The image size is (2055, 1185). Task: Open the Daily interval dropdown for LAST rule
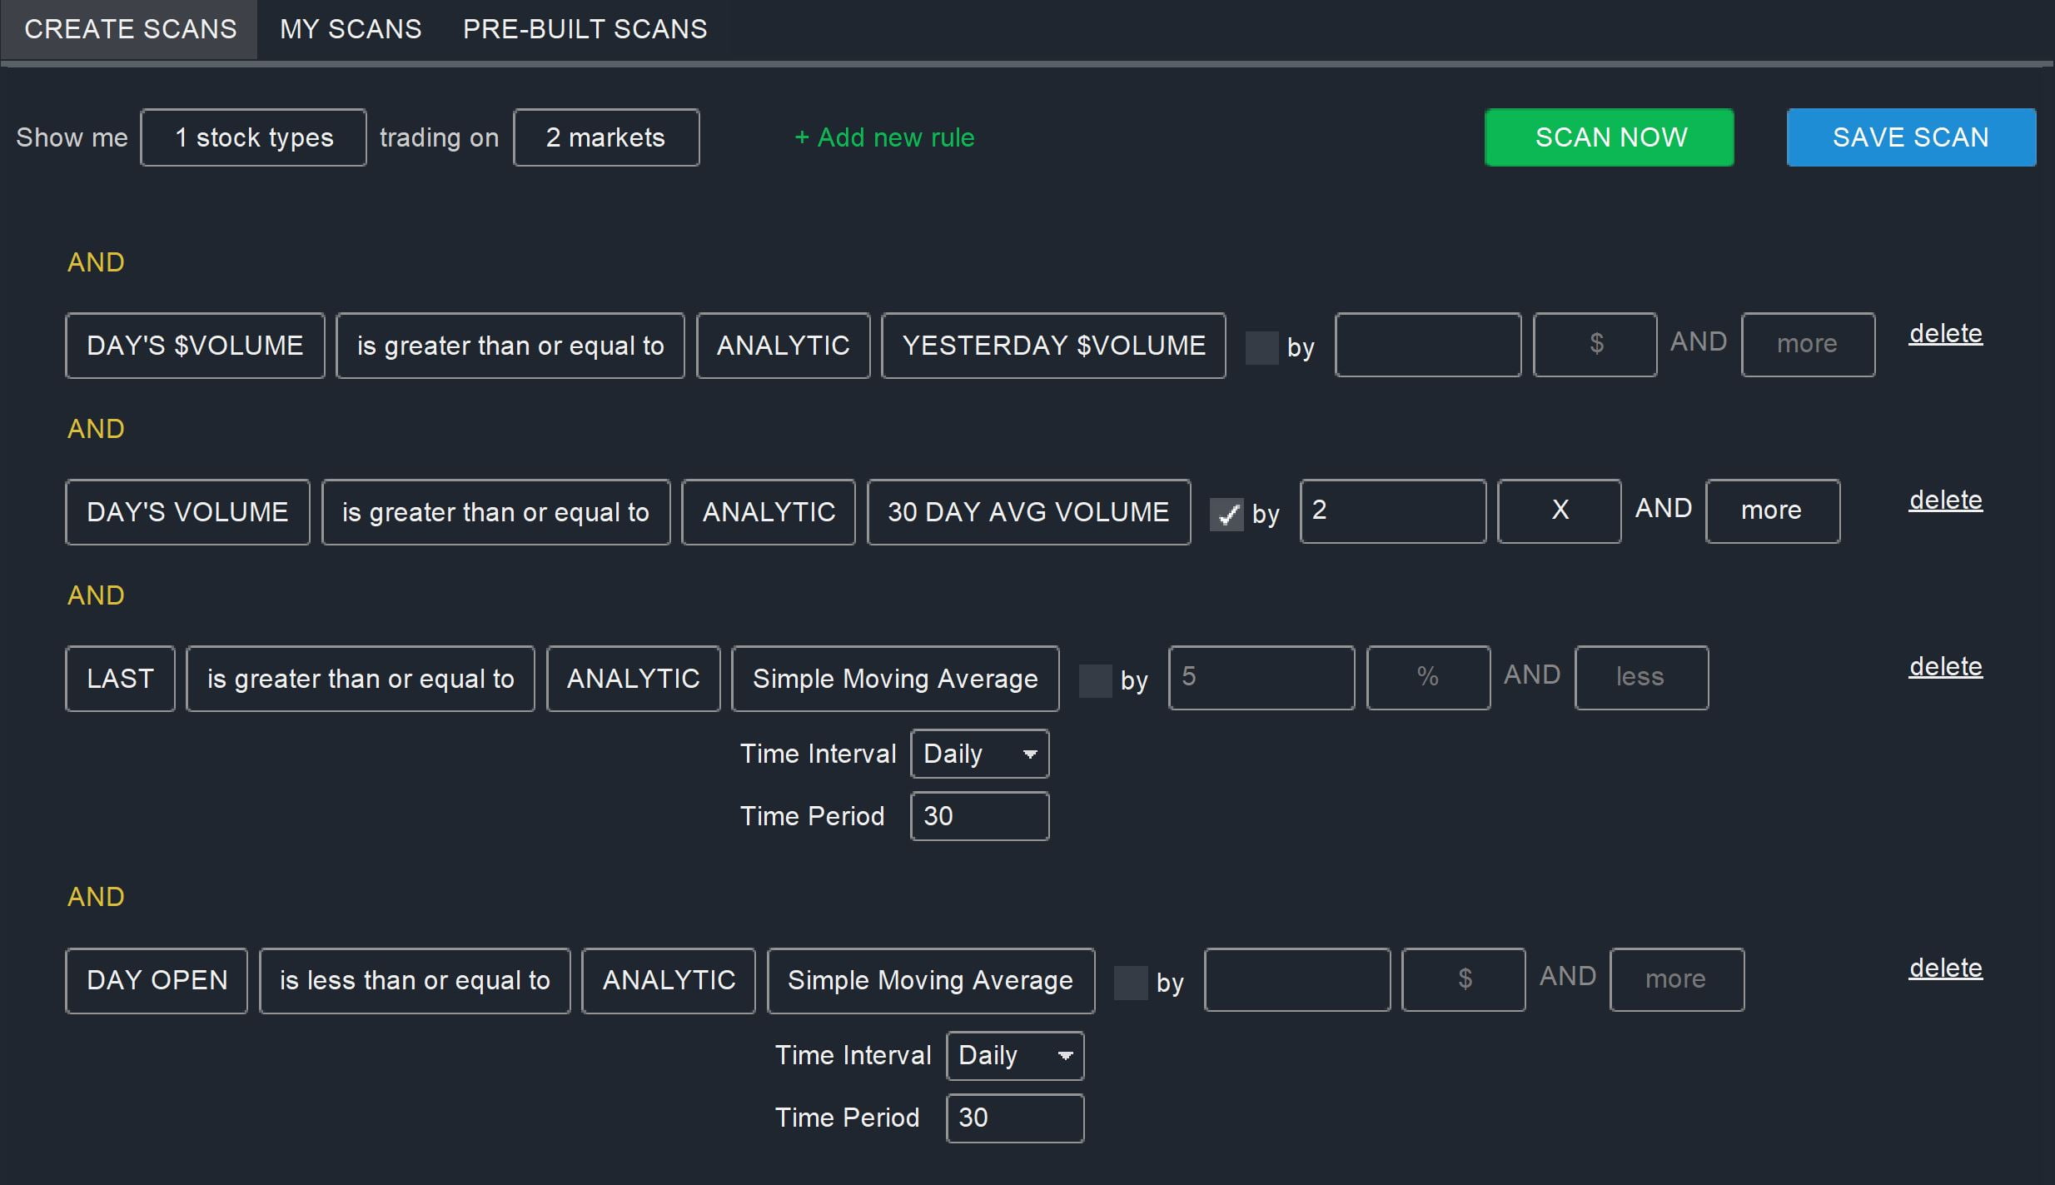pyautogui.click(x=978, y=754)
